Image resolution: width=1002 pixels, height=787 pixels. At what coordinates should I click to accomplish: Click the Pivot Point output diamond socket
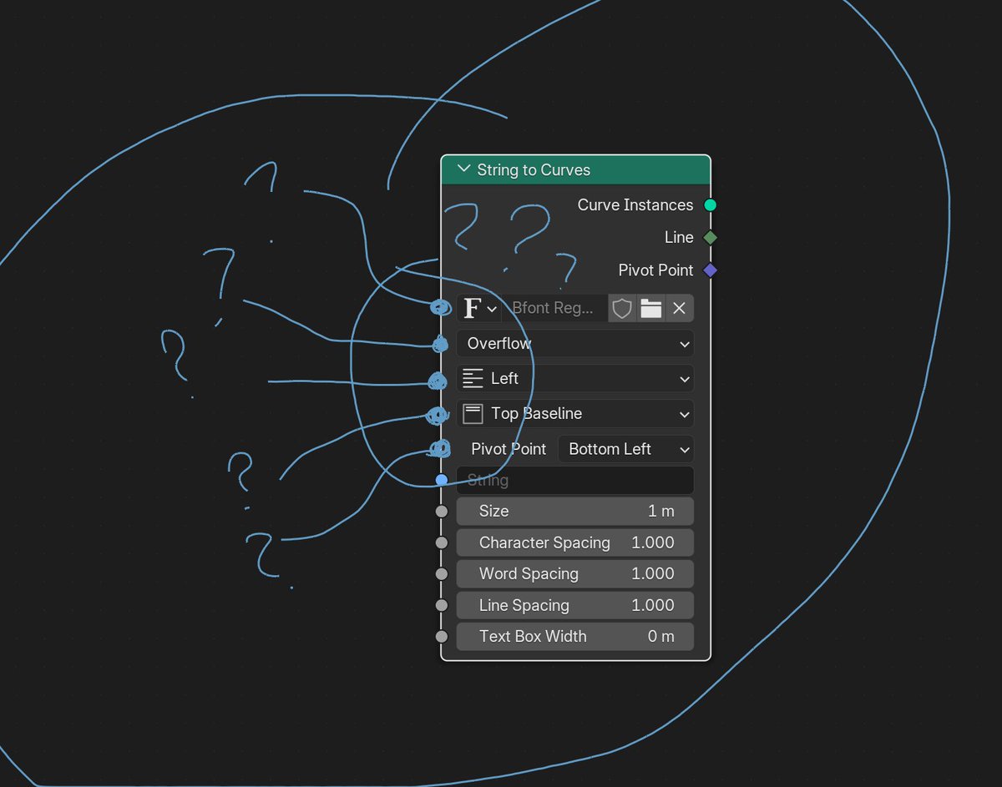pos(710,270)
